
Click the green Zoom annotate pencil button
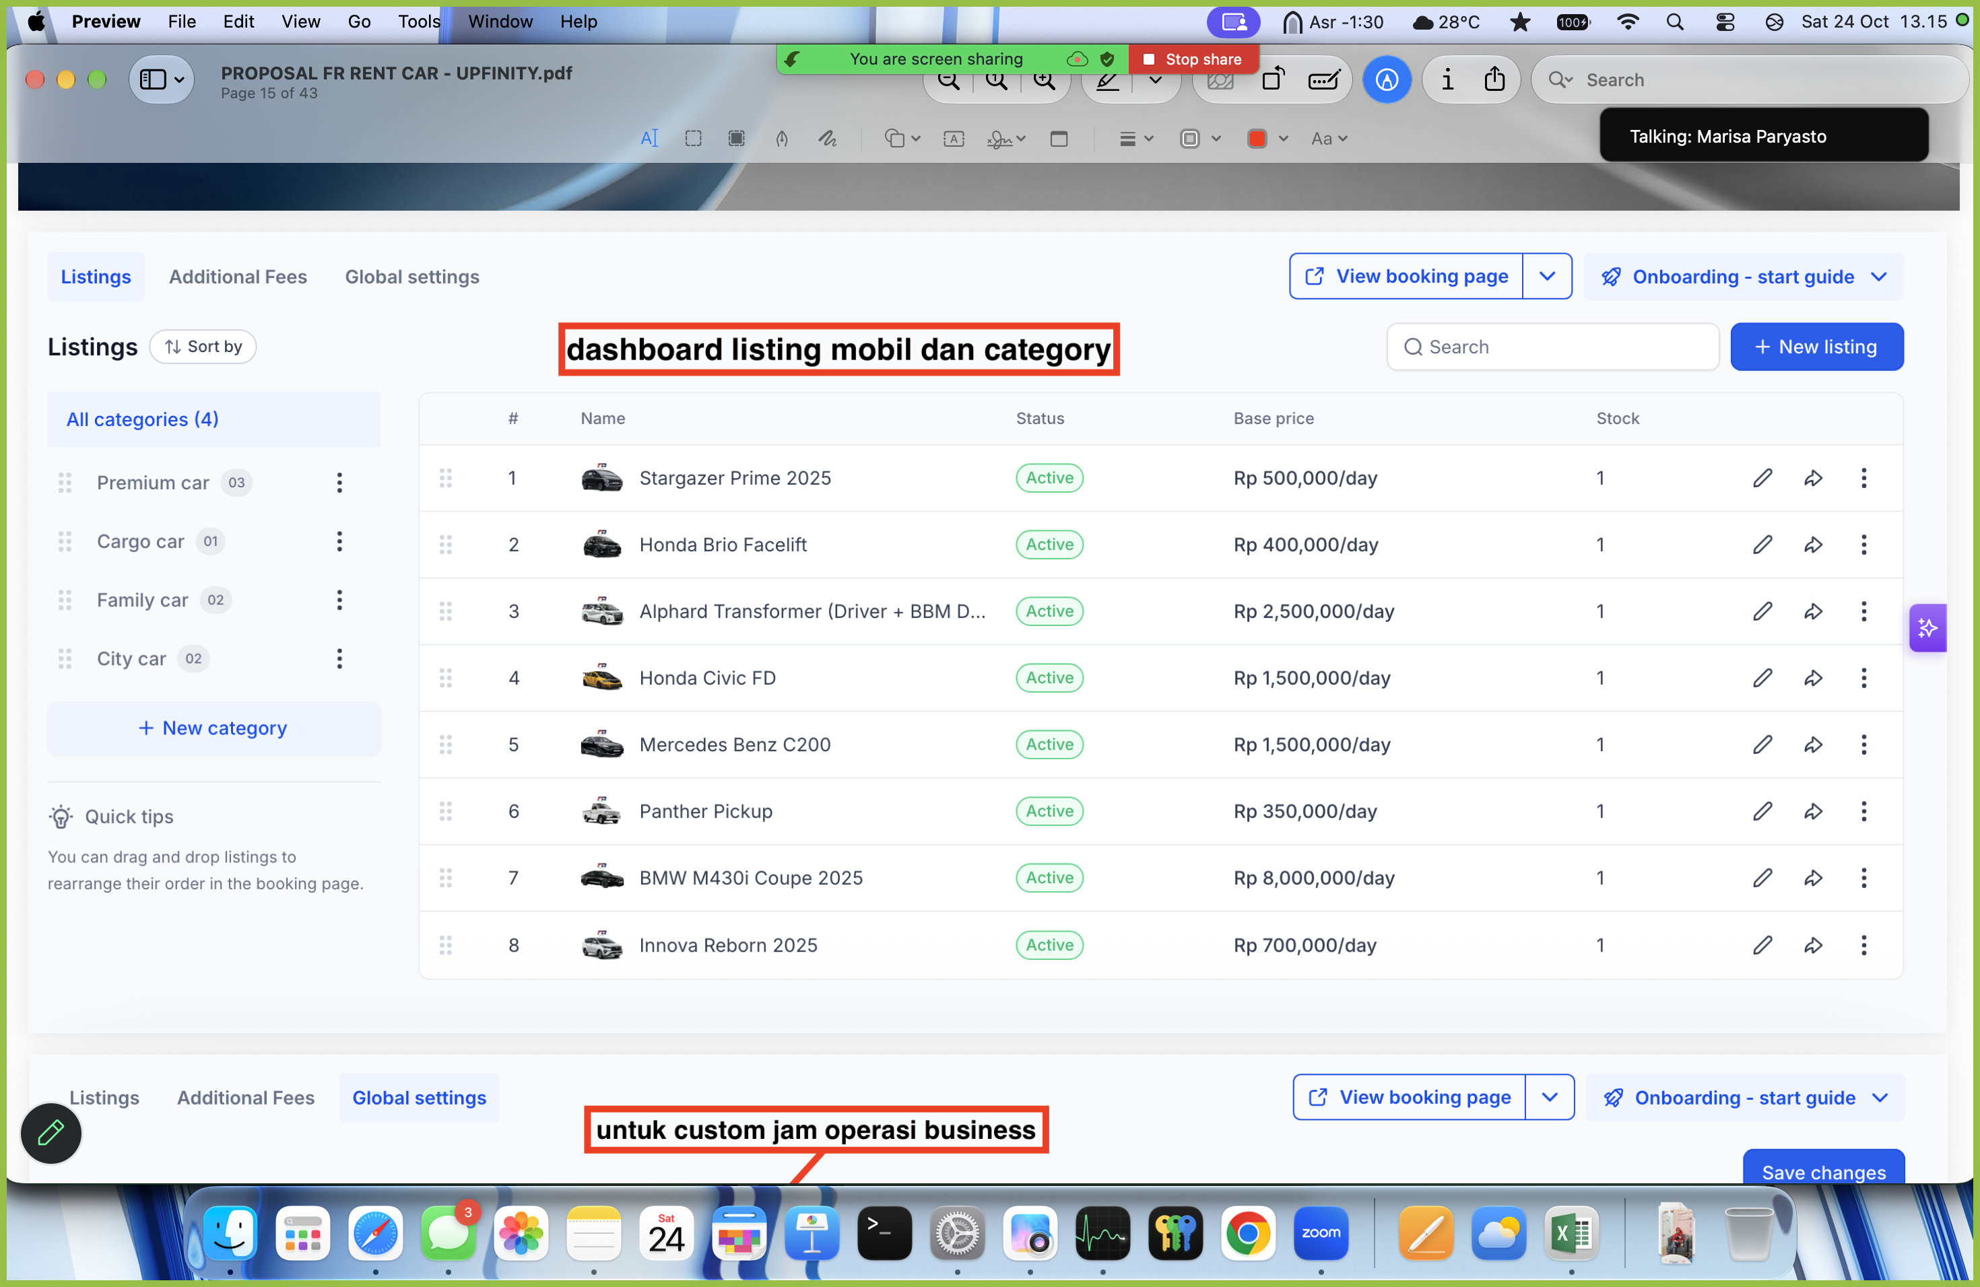(x=51, y=1132)
